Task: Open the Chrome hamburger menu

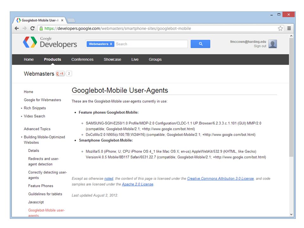Action: point(289,28)
